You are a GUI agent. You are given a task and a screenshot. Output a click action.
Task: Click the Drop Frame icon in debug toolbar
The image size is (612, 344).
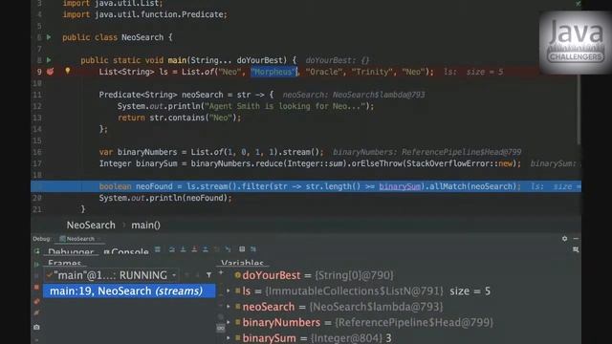pos(217,249)
